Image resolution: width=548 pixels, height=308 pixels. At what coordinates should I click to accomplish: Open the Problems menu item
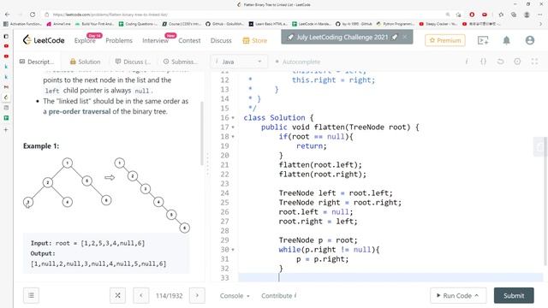coord(119,40)
